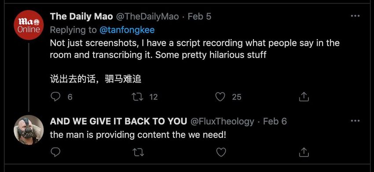
Task: View Mao Online profile avatar
Action: (x=29, y=25)
